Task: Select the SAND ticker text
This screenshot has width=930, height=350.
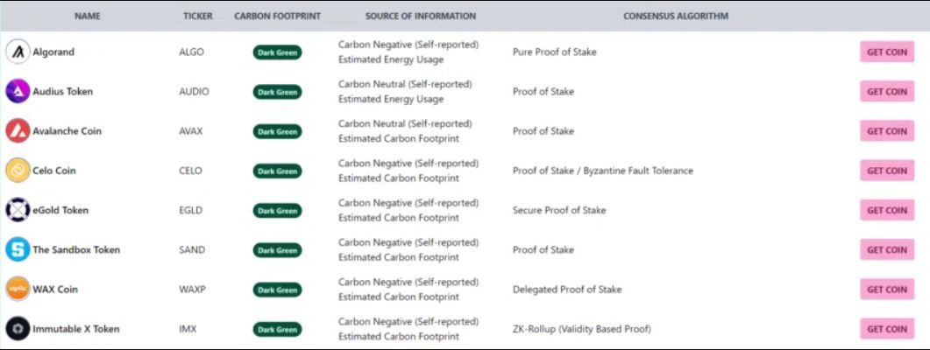Action: pos(192,249)
